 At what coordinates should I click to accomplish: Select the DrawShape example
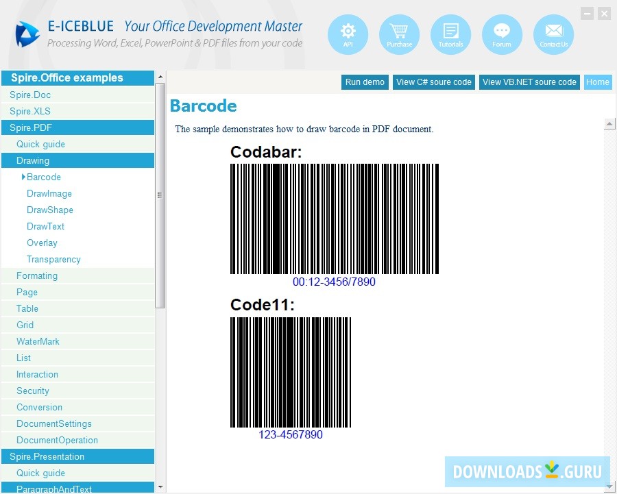(50, 210)
